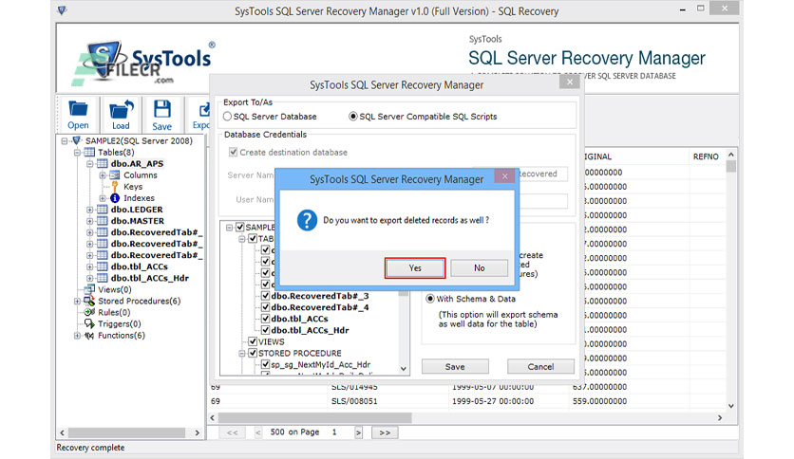This screenshot has width=794, height=459.
Task: Expand the dbo.MASTER node
Action: point(89,221)
